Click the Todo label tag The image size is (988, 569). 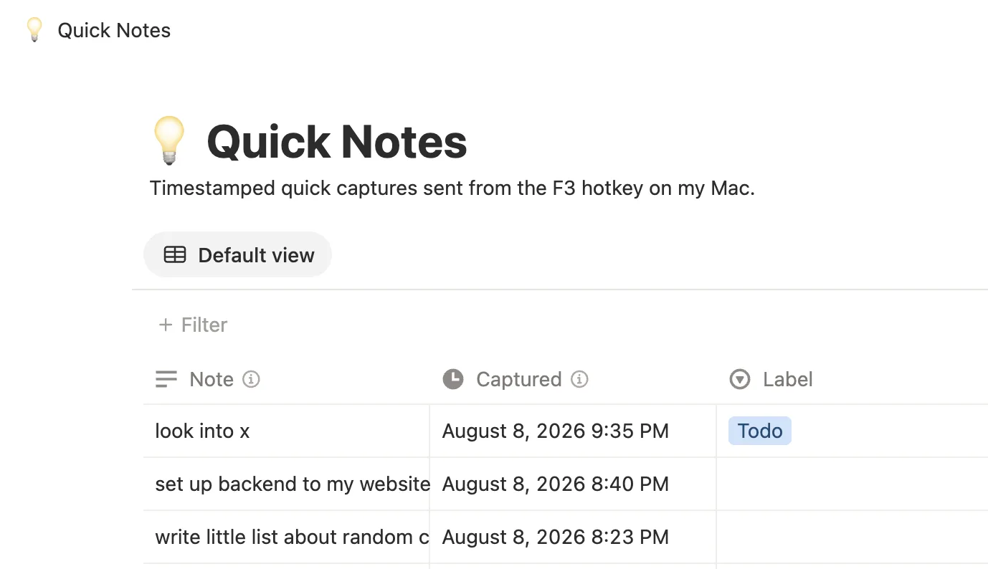760,431
